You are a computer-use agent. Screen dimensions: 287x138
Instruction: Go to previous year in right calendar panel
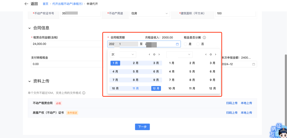[x=206, y=54]
